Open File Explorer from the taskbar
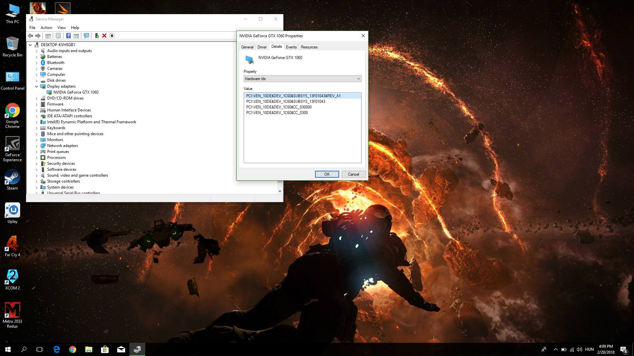 pyautogui.click(x=89, y=349)
